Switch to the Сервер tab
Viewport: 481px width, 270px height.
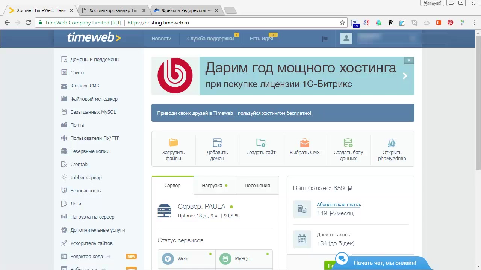click(x=172, y=185)
